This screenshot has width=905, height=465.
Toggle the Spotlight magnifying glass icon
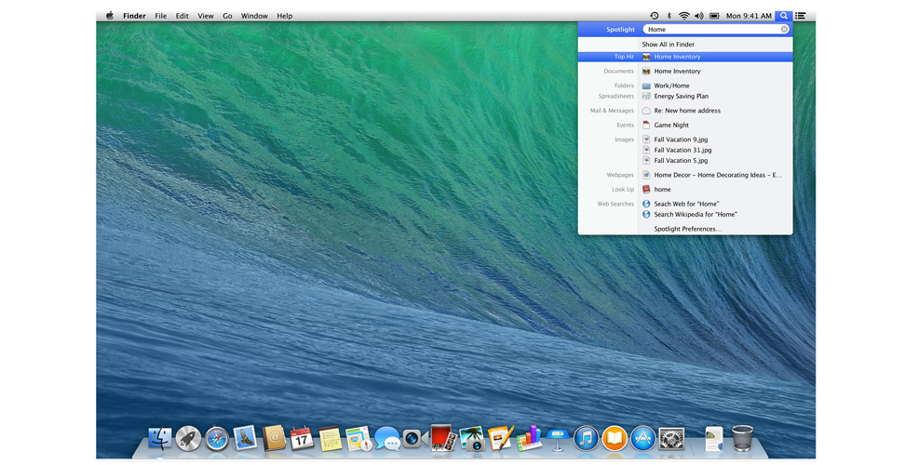click(784, 16)
